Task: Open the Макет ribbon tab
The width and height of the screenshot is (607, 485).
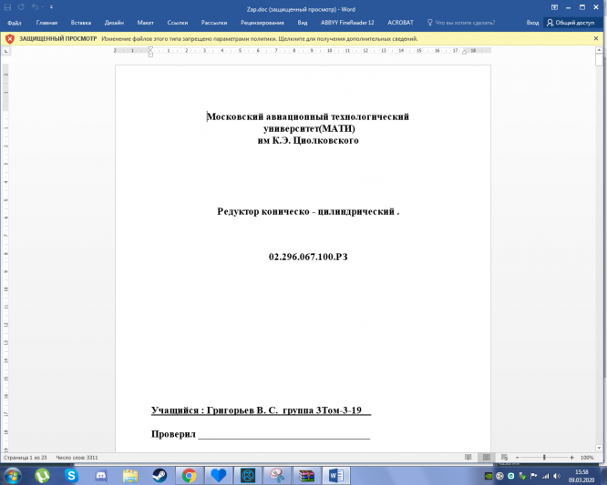Action: coord(145,23)
